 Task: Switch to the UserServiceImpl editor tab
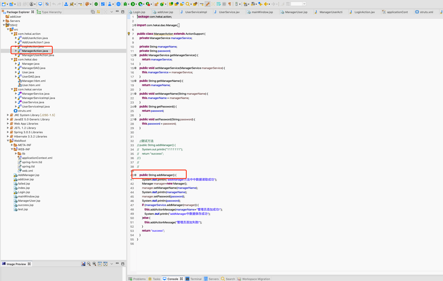(196, 12)
